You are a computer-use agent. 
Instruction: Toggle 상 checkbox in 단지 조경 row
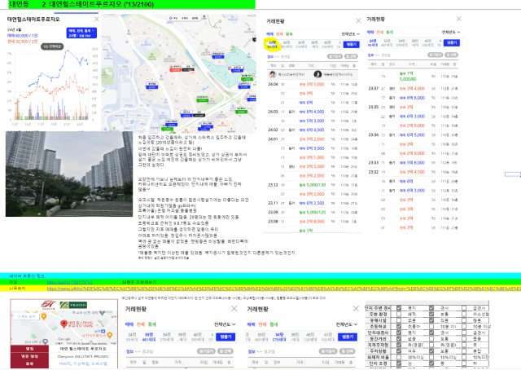coord(399,363)
